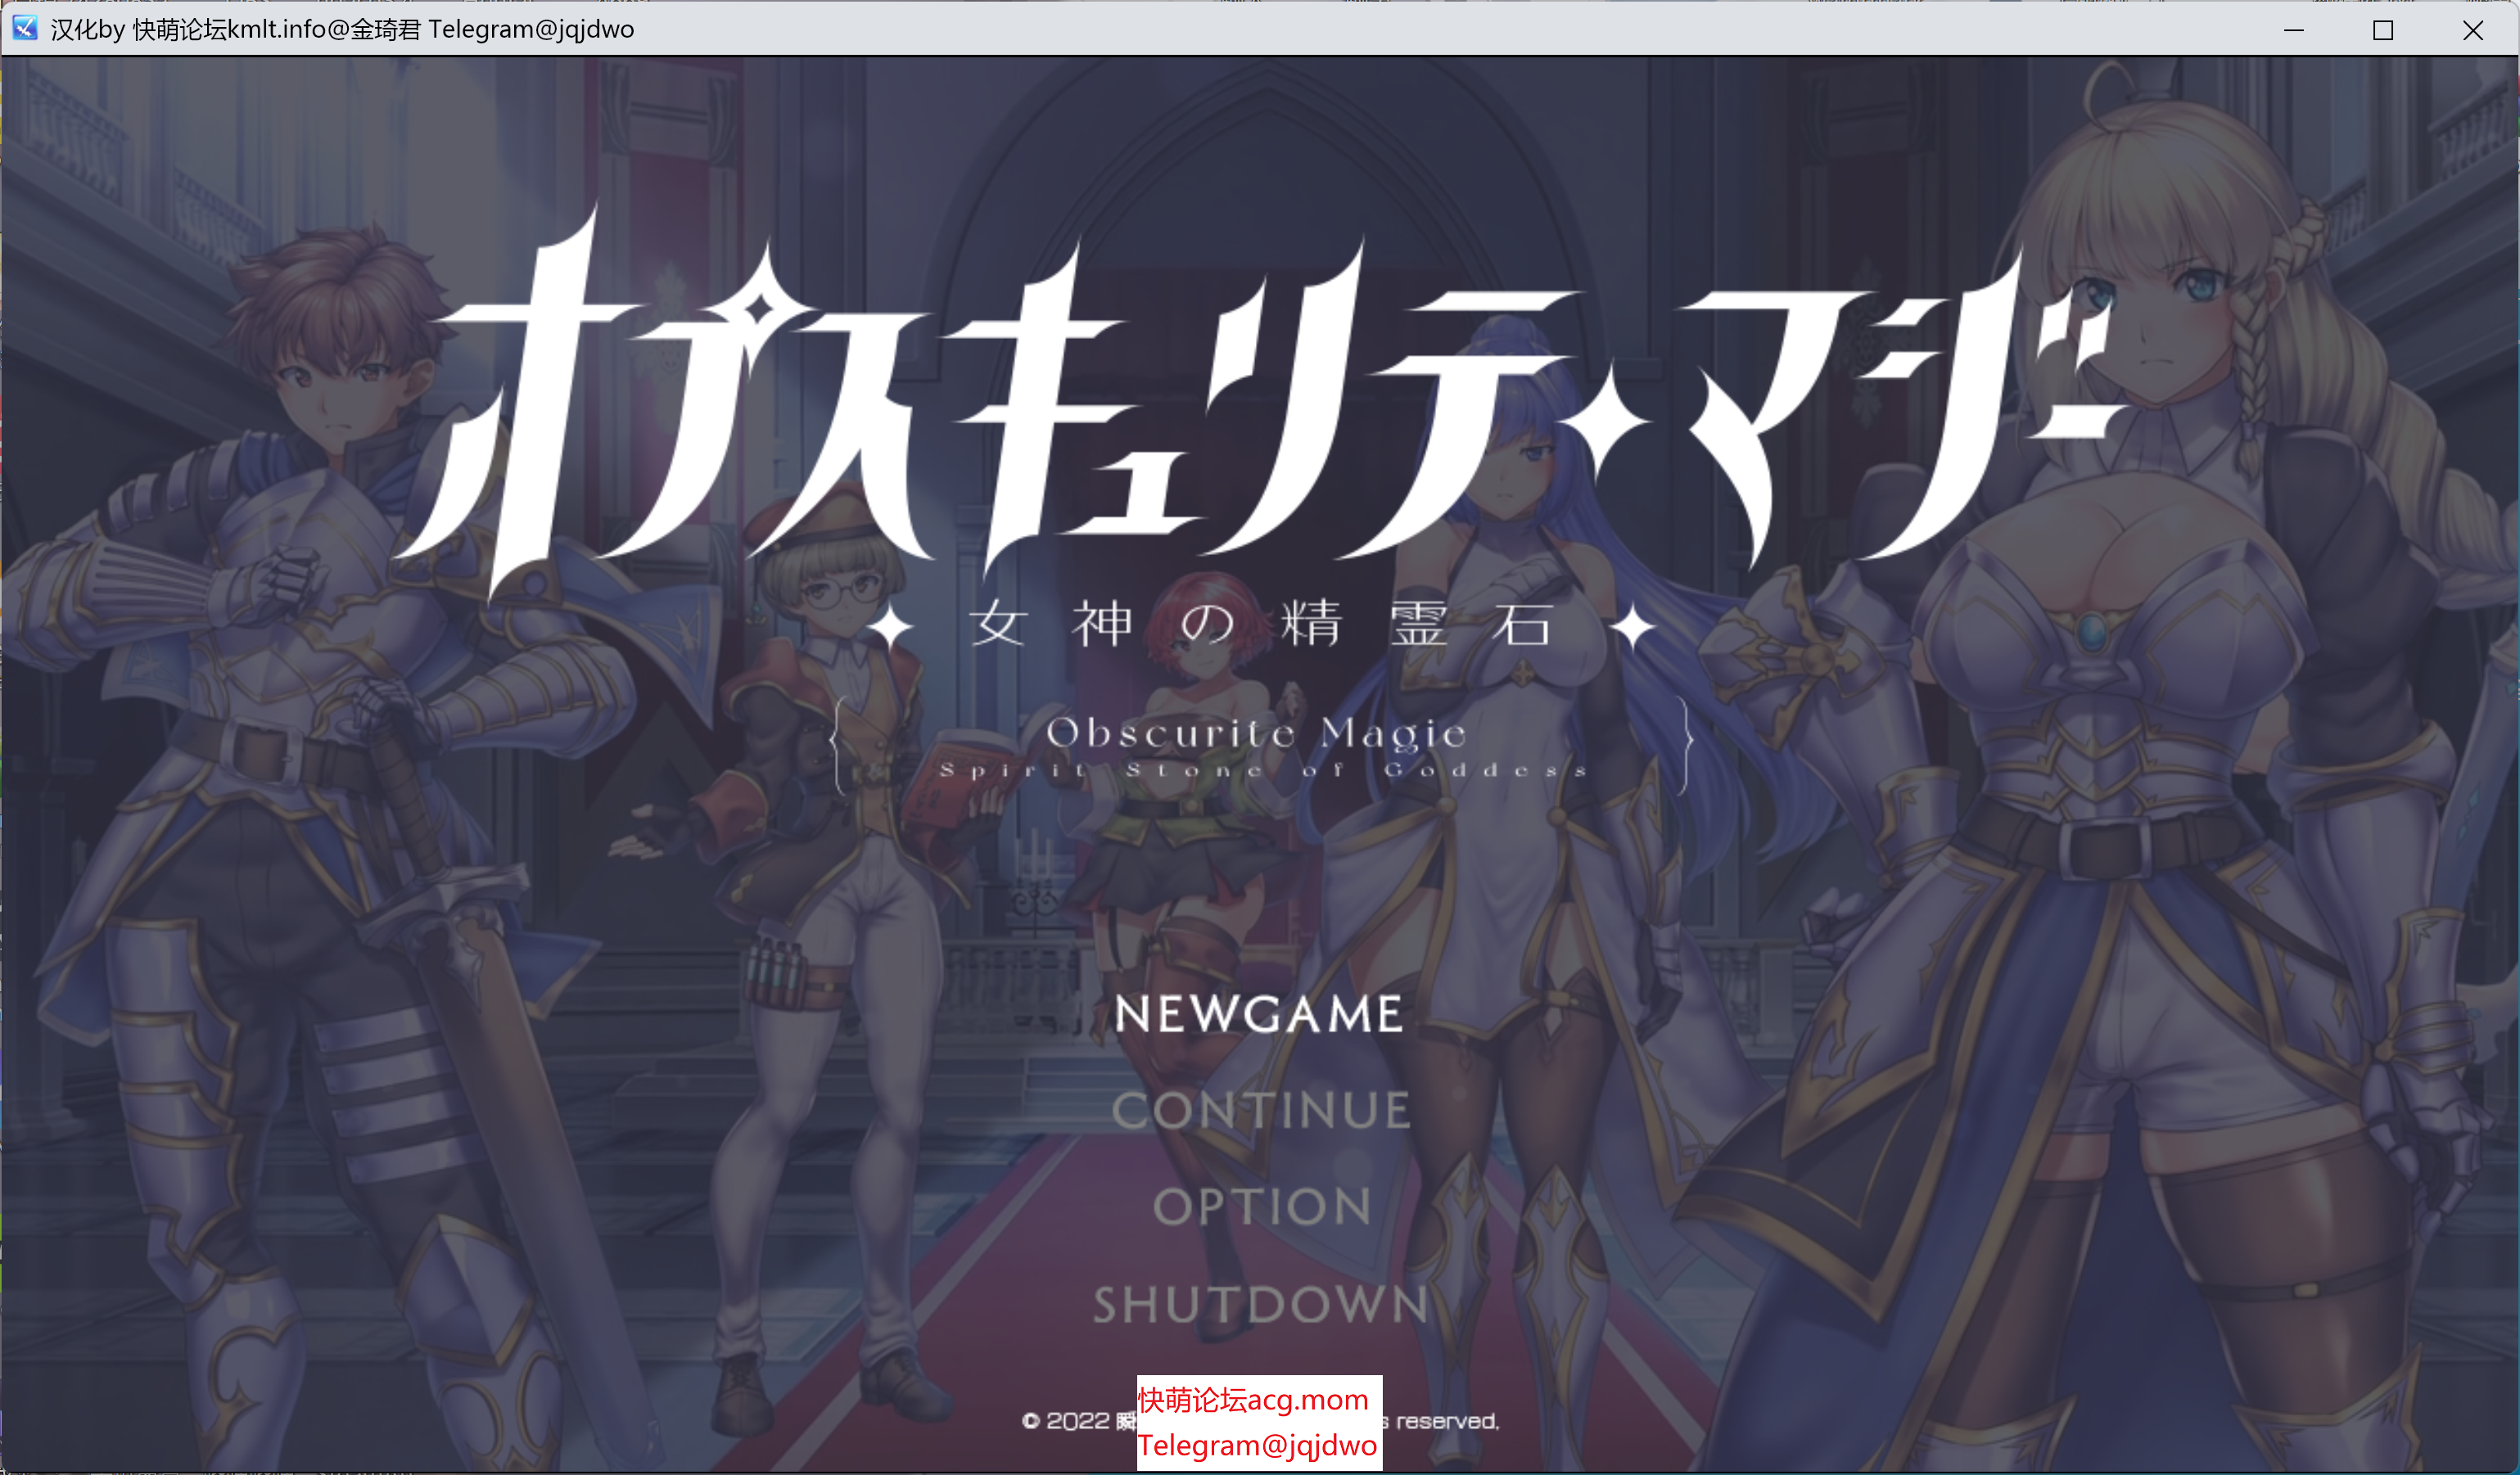
Task: Select NEWGAME to start a new playthrough
Action: [x=1259, y=1013]
